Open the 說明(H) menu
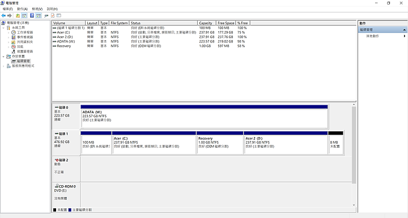Image resolution: width=408 pixels, height=218 pixels. (x=52, y=9)
